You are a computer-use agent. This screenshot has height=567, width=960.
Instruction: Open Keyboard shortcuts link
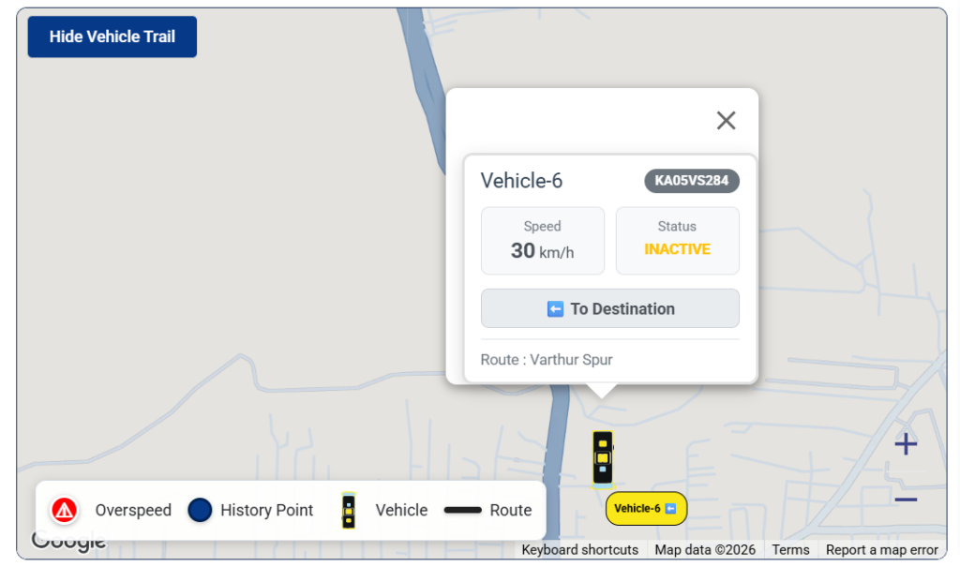pos(579,550)
